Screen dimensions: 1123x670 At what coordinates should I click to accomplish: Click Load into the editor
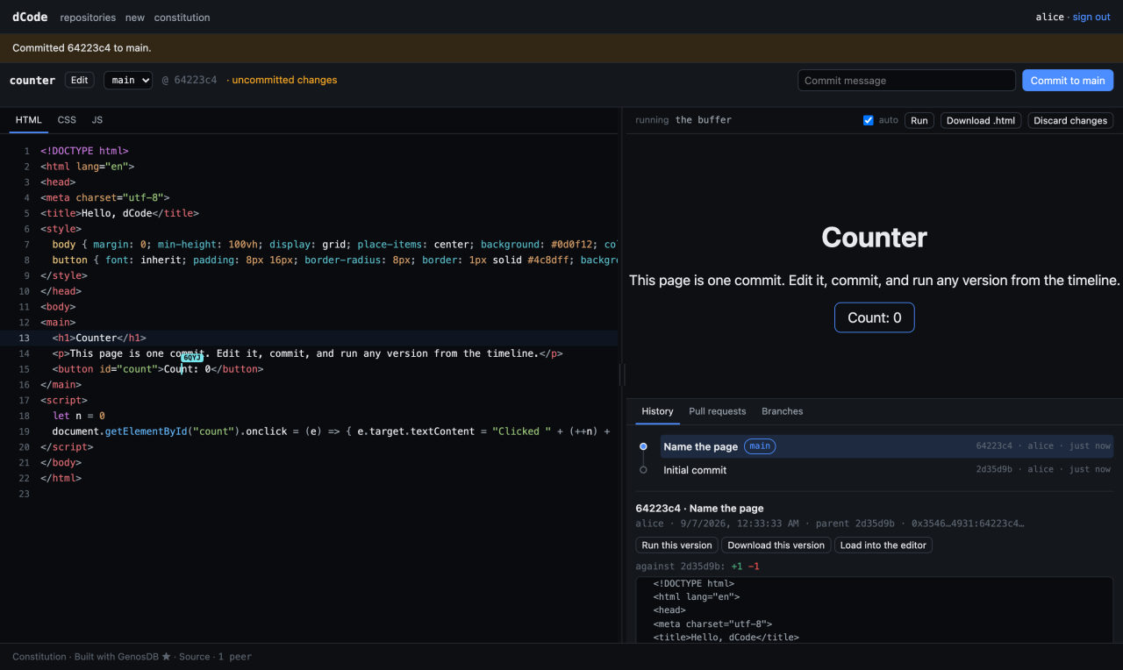click(883, 545)
